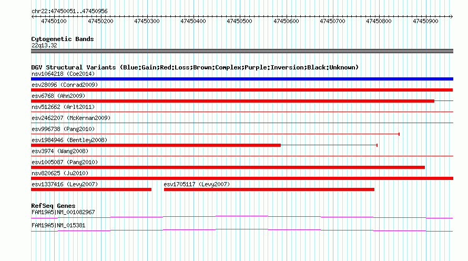Viewport: 468px width, 261px height.
Task: Click the magenta FAM19A5 NM_001082967 gene line
Action: click(x=242, y=217)
